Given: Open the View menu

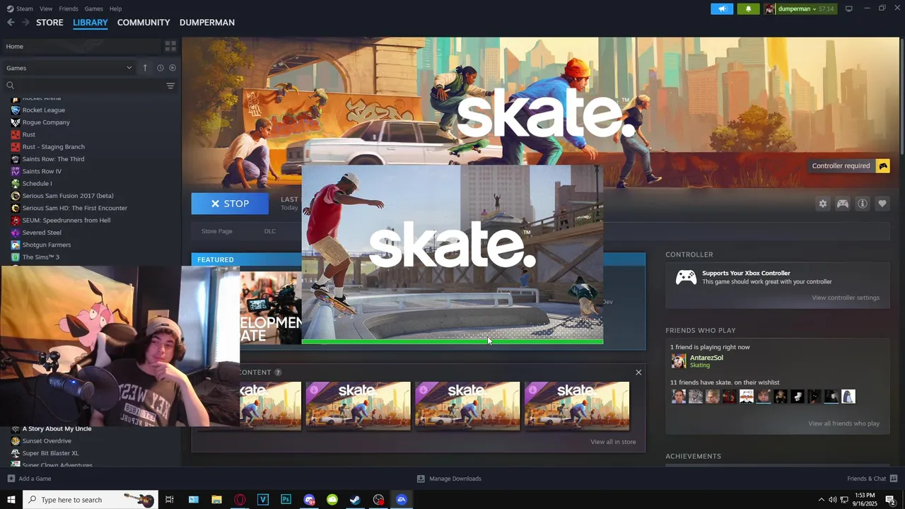Looking at the screenshot, I should click(x=46, y=8).
